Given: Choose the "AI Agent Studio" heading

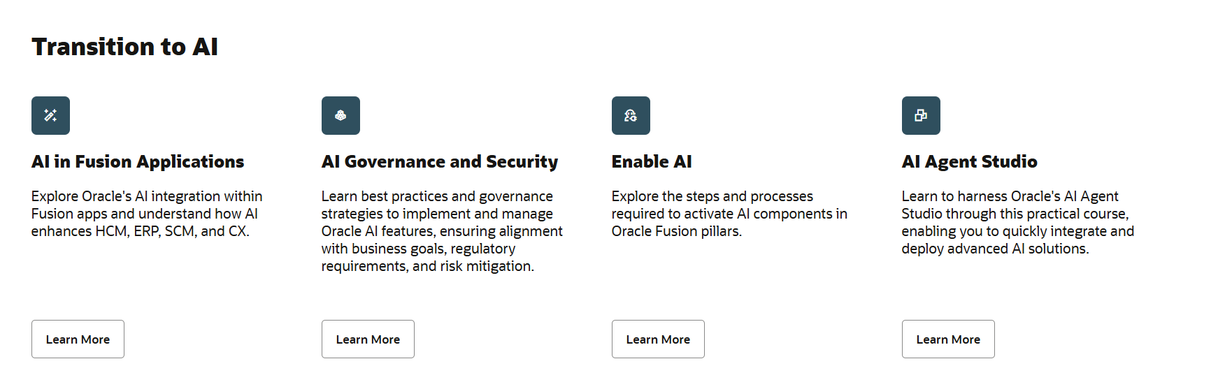Looking at the screenshot, I should (x=969, y=162).
